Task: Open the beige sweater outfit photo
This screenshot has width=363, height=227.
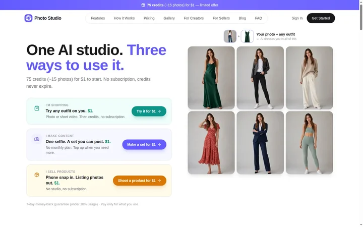Action: 309,78
